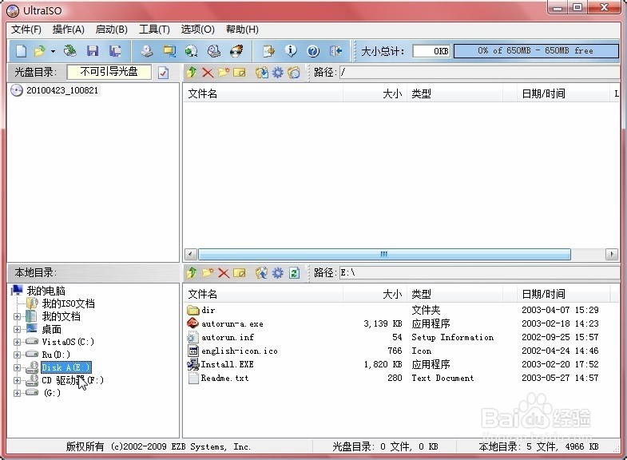
Task: Click the disc pane gear Properties icon
Action: click(x=277, y=73)
